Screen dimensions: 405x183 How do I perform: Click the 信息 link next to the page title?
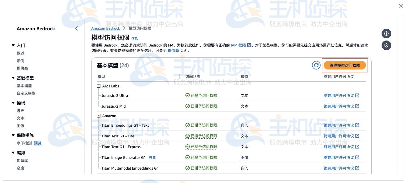[134, 39]
